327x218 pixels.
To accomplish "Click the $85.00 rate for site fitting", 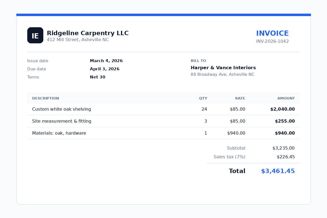I will click(x=238, y=121).
